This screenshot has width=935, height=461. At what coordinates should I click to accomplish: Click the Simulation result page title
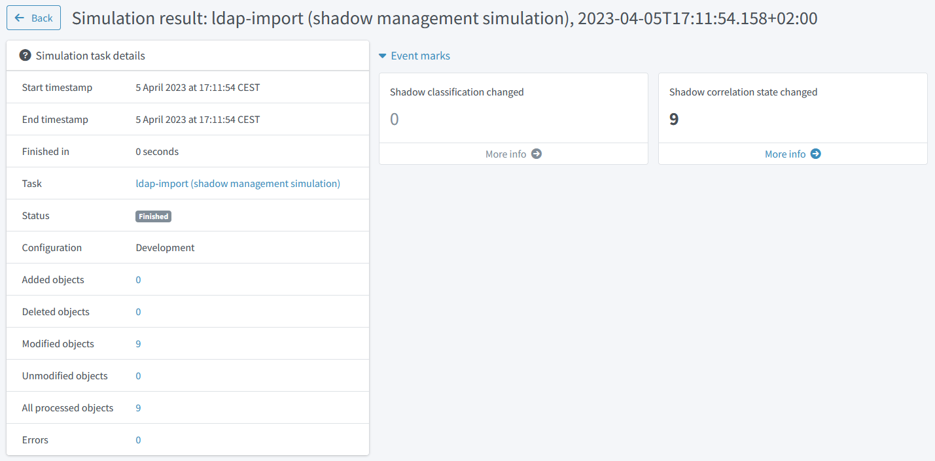point(444,18)
